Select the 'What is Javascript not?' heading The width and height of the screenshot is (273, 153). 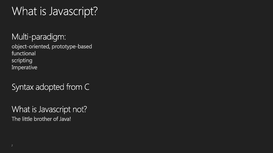pos(49,109)
